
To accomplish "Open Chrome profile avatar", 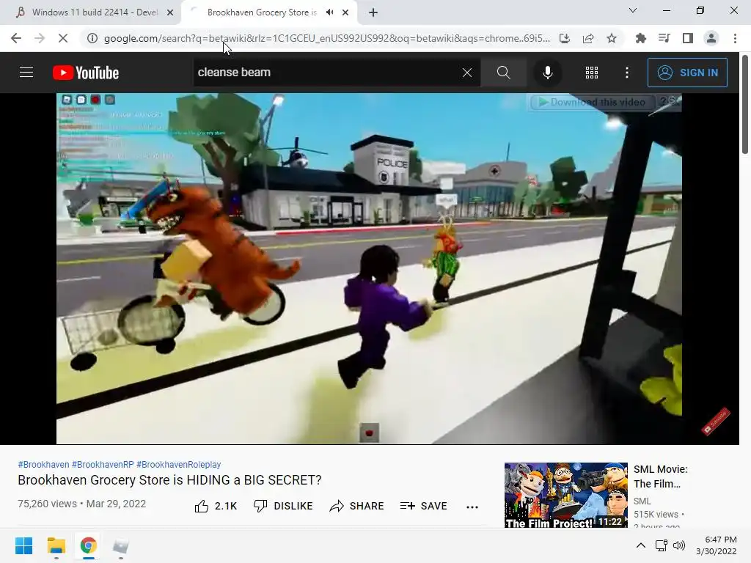I will pos(711,38).
